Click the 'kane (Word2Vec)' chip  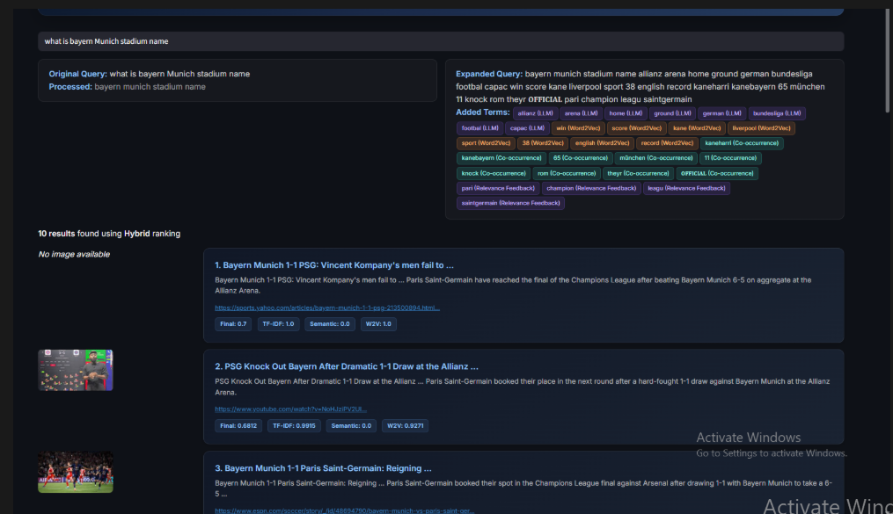pos(697,128)
